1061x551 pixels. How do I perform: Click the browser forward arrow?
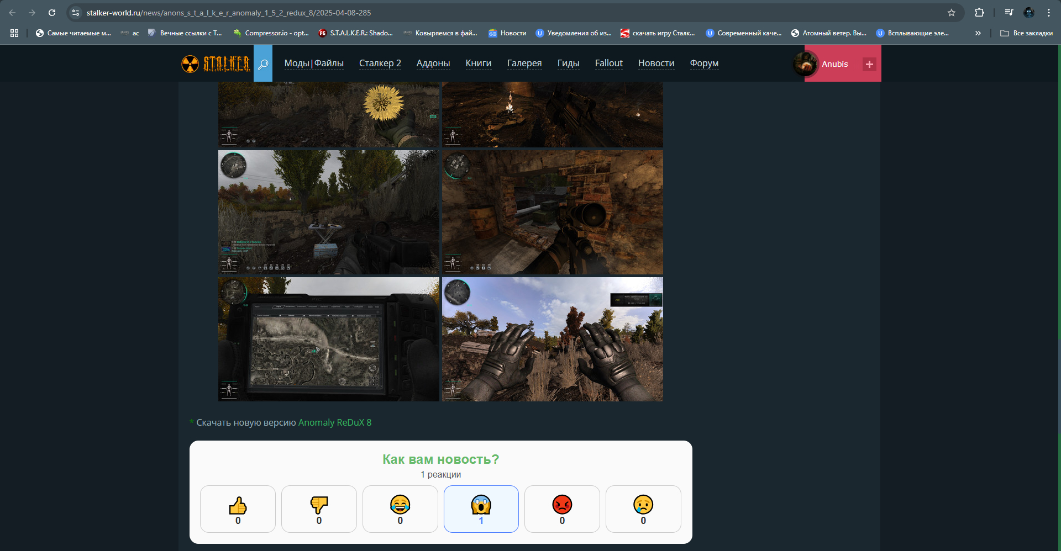[32, 13]
